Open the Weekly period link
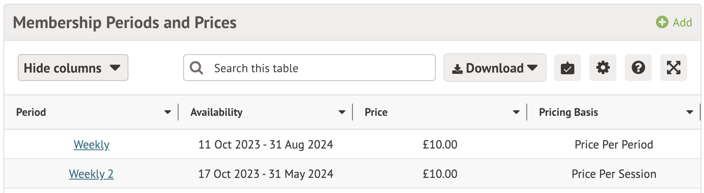Screen dimensions: 704x193 click(91, 144)
